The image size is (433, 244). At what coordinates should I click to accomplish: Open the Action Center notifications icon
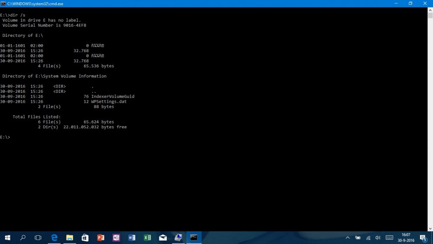423,237
